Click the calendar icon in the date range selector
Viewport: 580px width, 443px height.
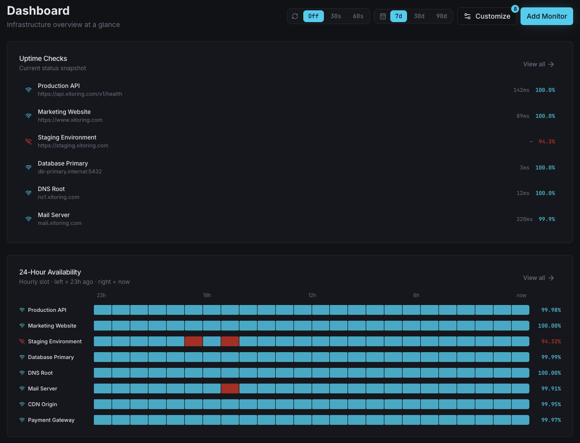pos(382,16)
